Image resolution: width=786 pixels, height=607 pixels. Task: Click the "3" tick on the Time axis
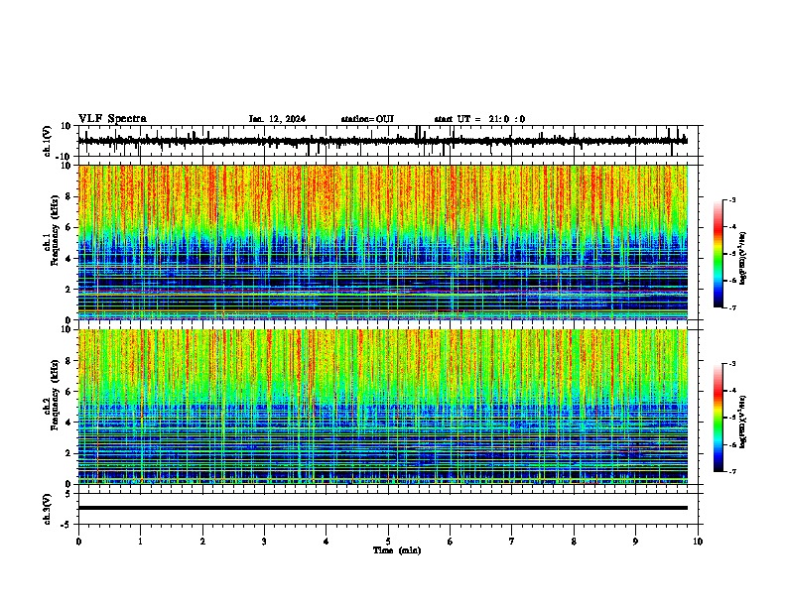[x=265, y=542]
